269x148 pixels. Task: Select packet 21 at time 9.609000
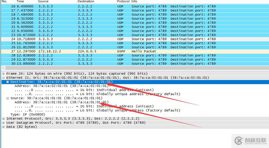pyautogui.click(x=135, y=27)
